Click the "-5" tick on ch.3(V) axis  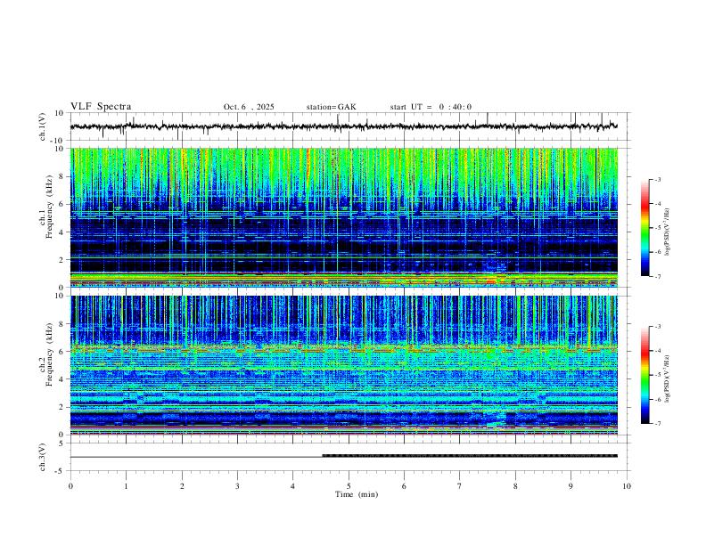click(61, 471)
